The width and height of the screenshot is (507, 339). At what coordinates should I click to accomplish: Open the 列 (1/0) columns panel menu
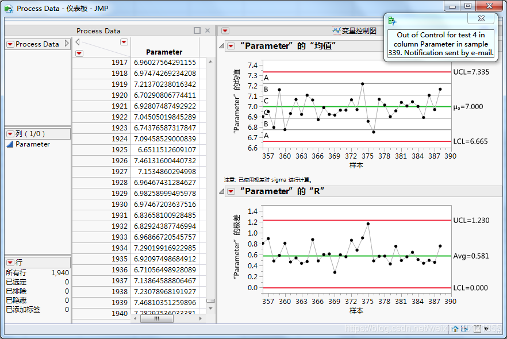pos(10,134)
